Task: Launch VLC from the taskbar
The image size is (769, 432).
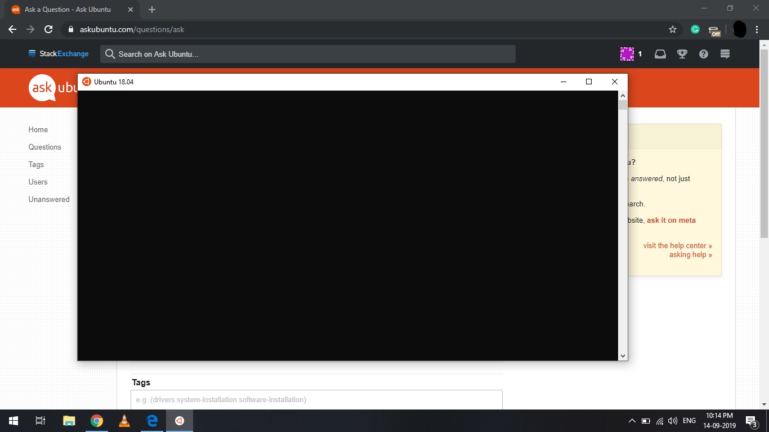Action: click(124, 420)
